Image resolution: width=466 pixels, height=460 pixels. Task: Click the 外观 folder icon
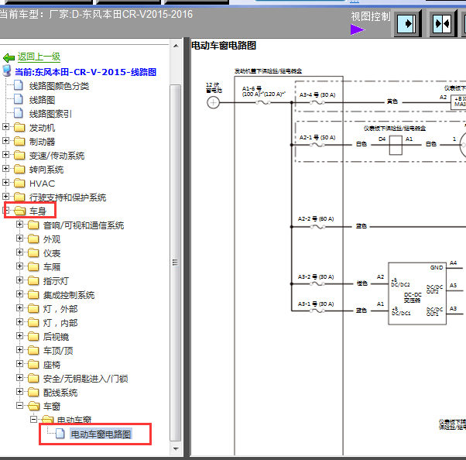pos(33,239)
